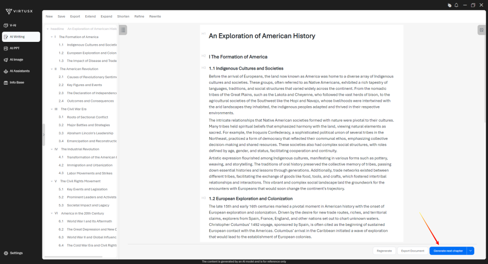Select outline item 5.3 Societal Impact and Legacy
Image resolution: width=488 pixels, height=264 pixels.
click(84, 205)
